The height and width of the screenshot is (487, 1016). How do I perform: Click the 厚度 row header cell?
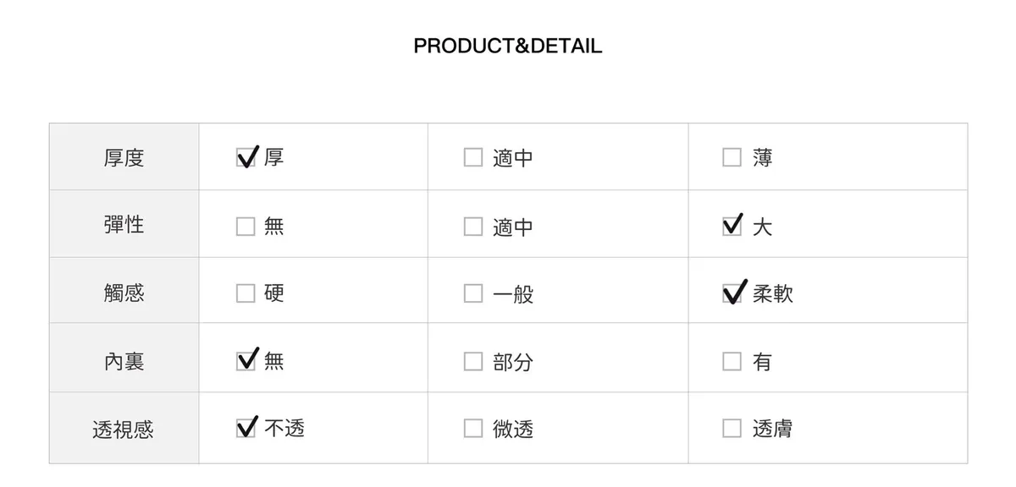(124, 157)
